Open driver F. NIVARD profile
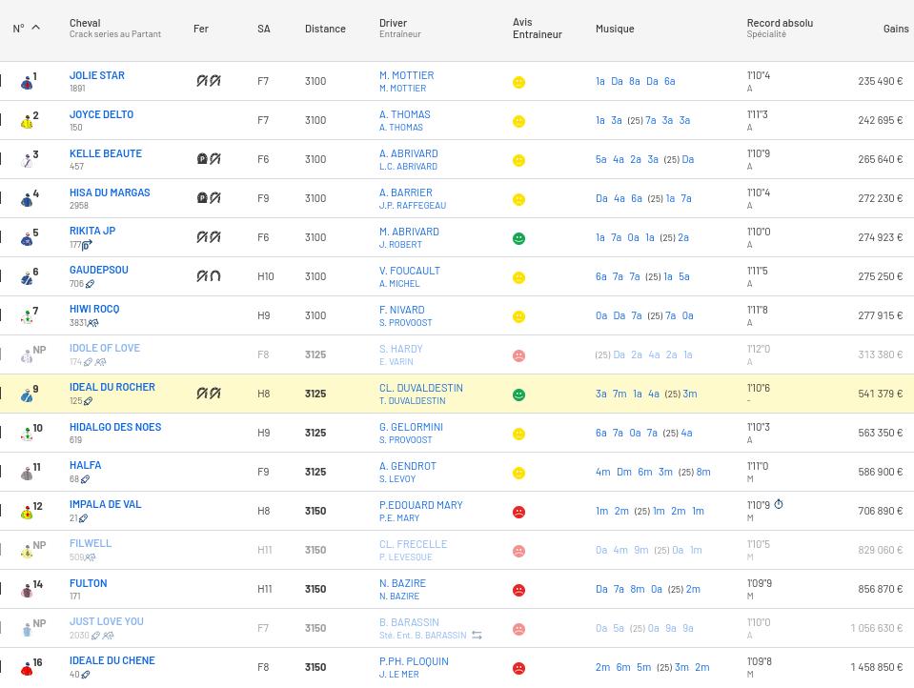Image resolution: width=914 pixels, height=688 pixels. click(402, 310)
